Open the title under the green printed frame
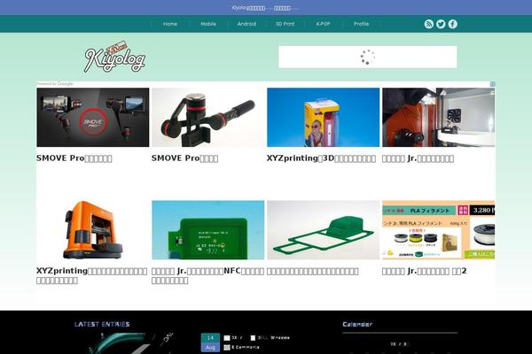This screenshot has width=532, height=354. [x=313, y=271]
